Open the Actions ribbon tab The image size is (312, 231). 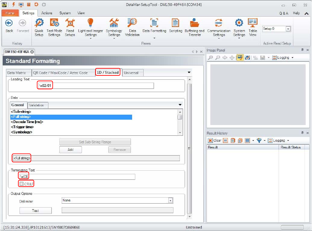[x=47, y=13]
